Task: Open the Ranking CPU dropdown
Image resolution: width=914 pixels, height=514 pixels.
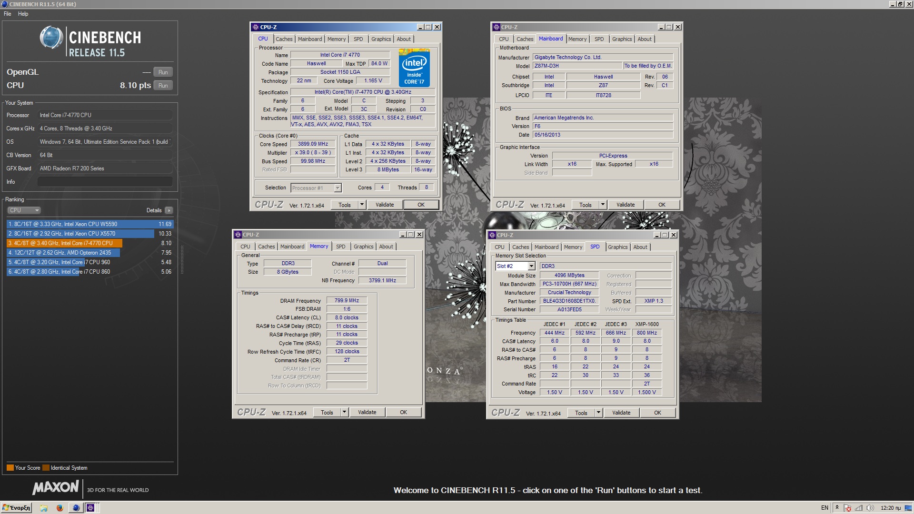Action: pyautogui.click(x=24, y=210)
